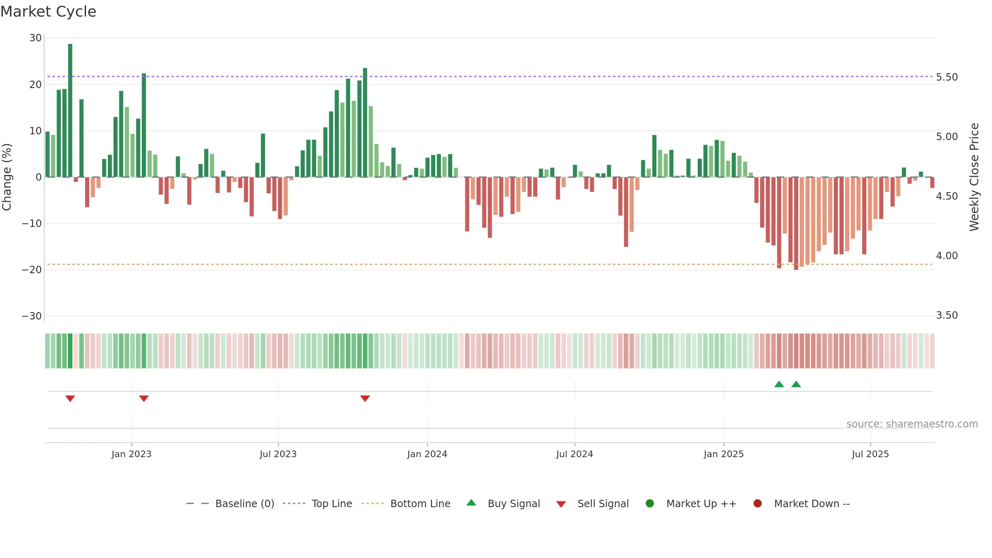
Task: Click the 30 tick on Change axis
Action: click(36, 38)
